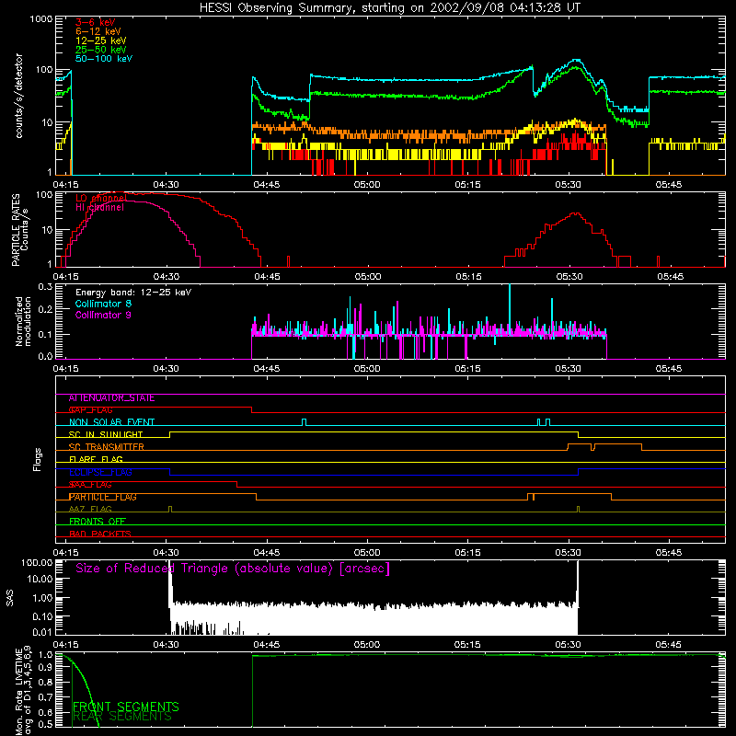
Task: Click the FRONT SEGMENTS legend text
Action: (x=126, y=707)
